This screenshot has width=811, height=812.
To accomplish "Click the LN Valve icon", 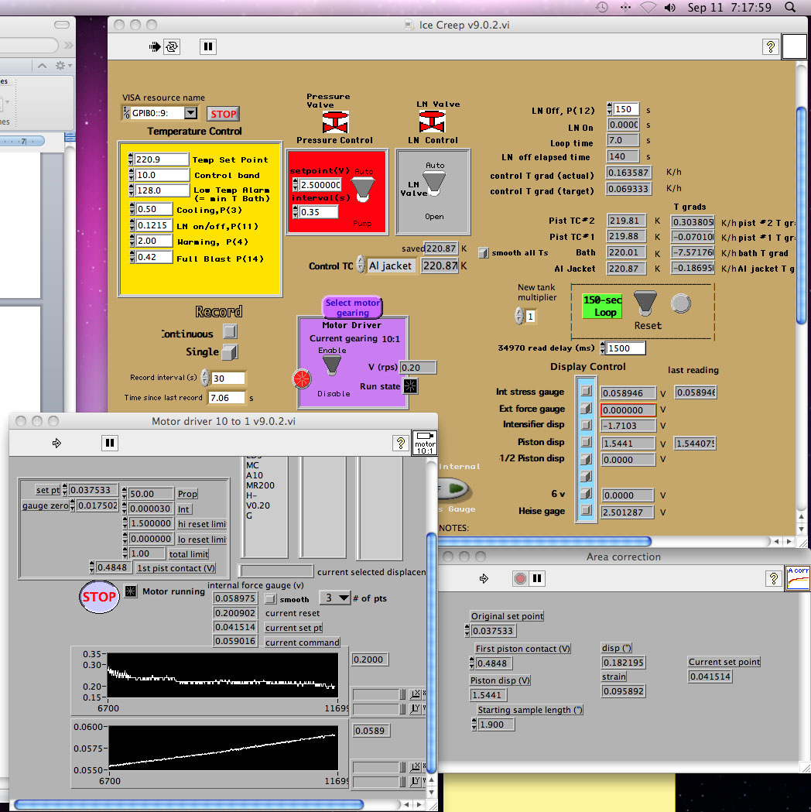I will click(x=432, y=122).
